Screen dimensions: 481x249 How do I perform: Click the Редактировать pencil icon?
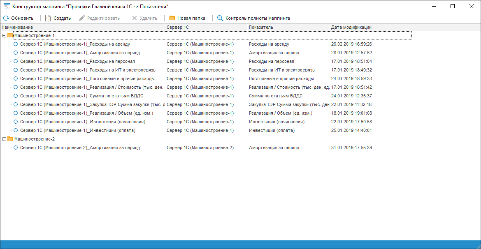(81, 18)
